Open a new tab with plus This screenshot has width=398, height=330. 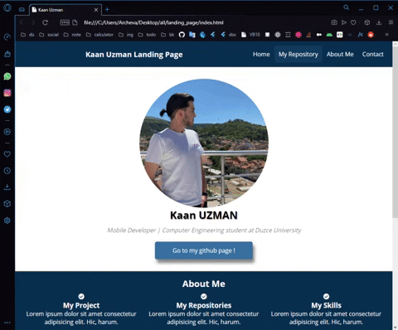[x=107, y=10]
